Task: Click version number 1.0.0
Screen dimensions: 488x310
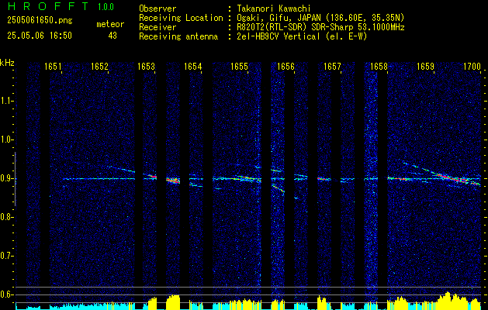Action: tap(106, 6)
